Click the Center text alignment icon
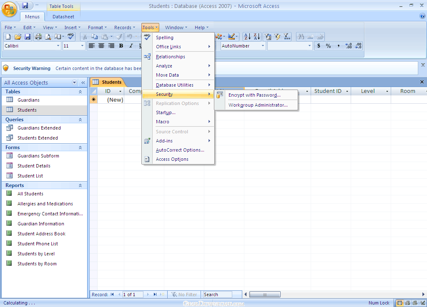Screen dimensions: 427x307 coord(101,46)
